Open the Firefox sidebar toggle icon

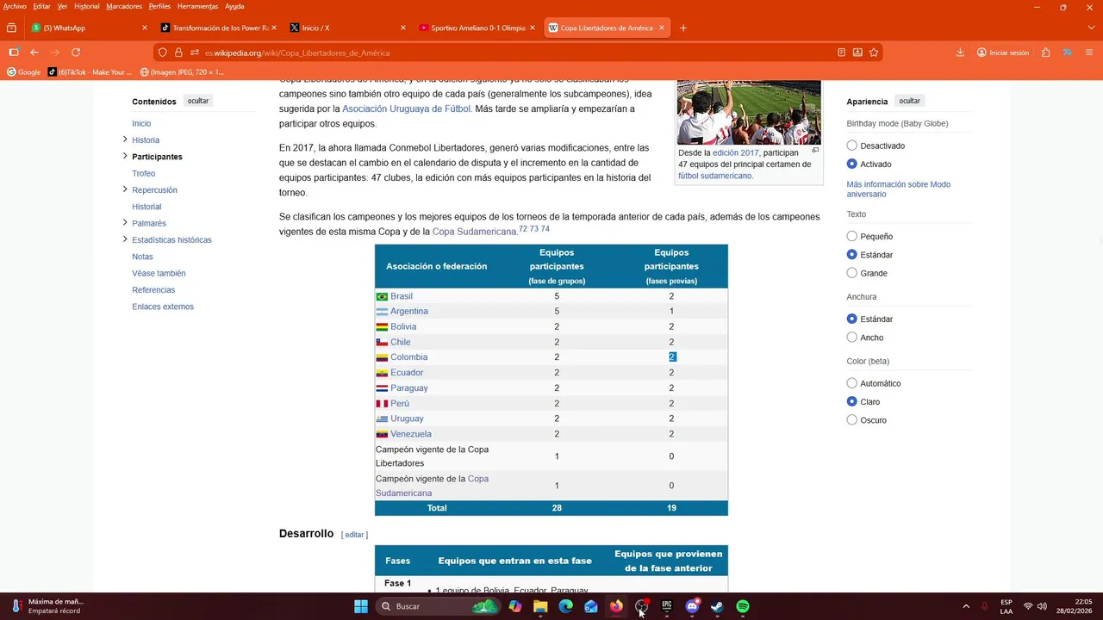click(x=13, y=53)
